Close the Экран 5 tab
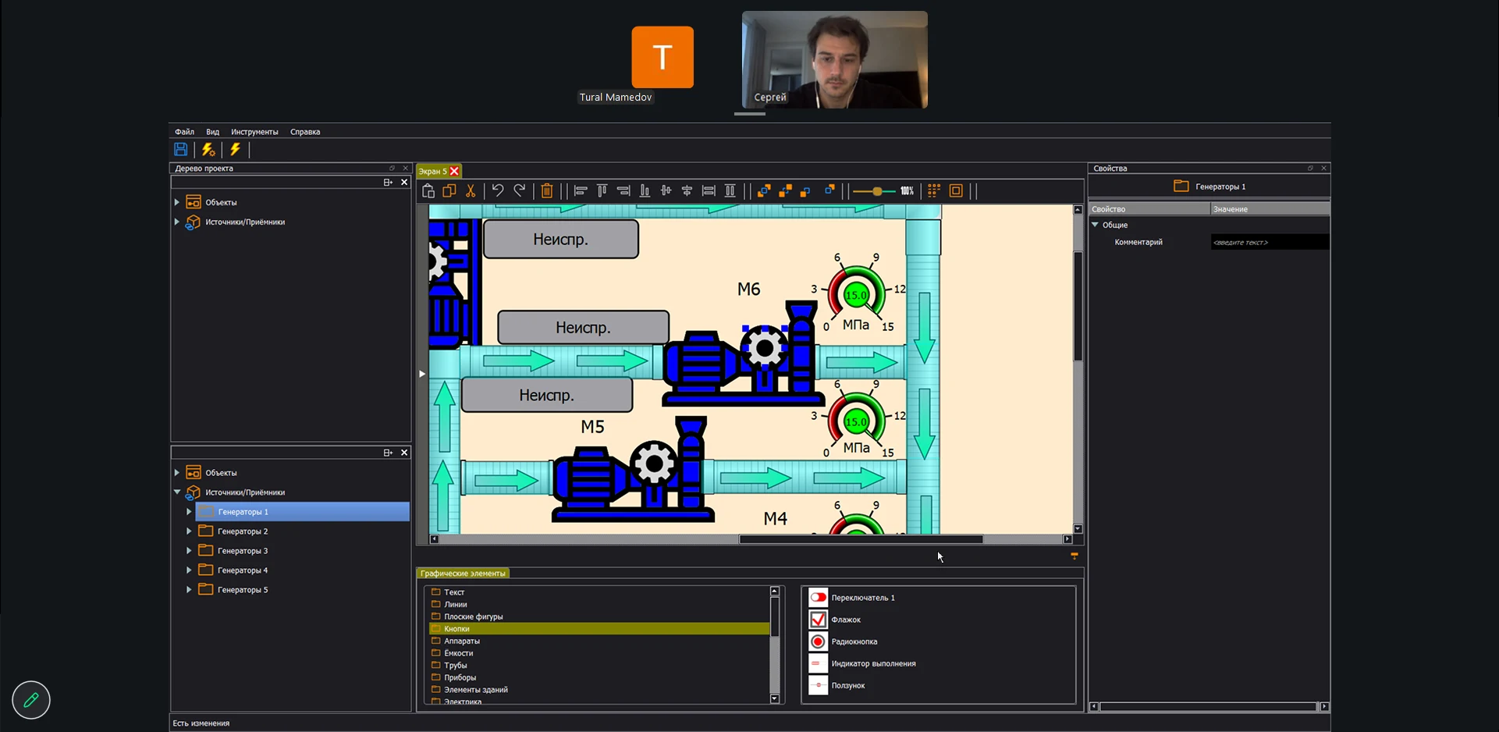The image size is (1499, 732). point(454,171)
